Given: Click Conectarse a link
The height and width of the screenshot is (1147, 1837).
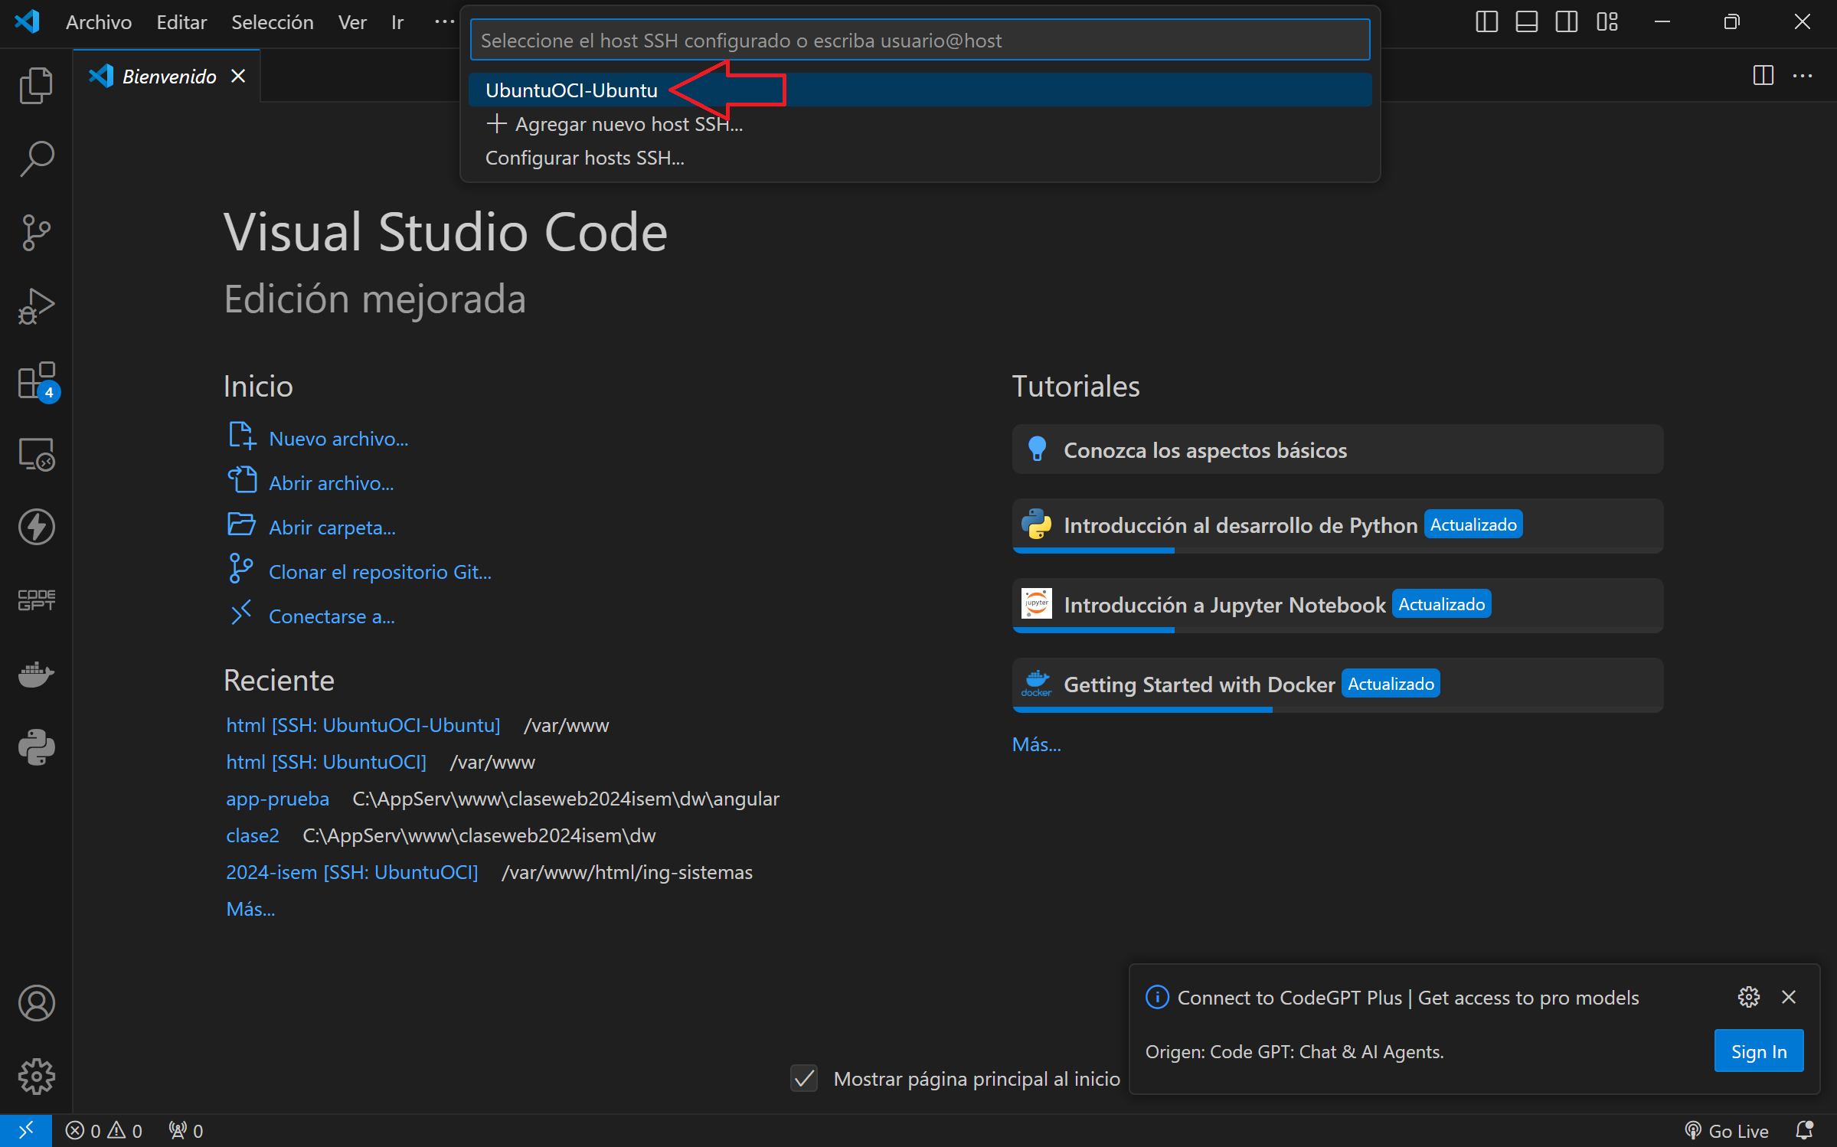Looking at the screenshot, I should (332, 616).
